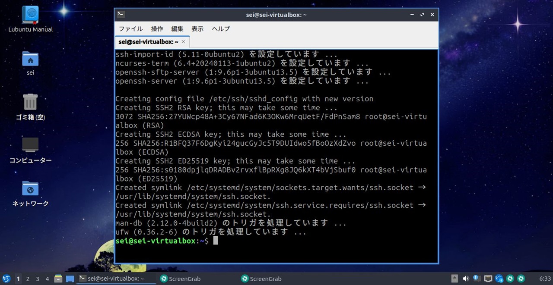Viewport: 553px width, 285px height.
Task: Open the Lubuntu update notifier tray icon
Action: pyautogui.click(x=499, y=279)
